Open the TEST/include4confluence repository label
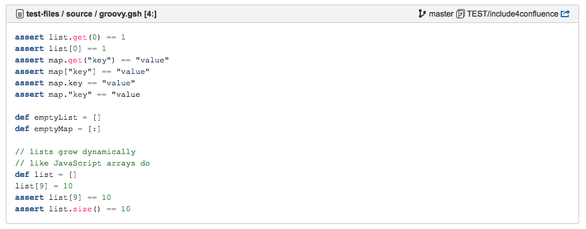Image resolution: width=586 pixels, height=229 pixels. (512, 14)
